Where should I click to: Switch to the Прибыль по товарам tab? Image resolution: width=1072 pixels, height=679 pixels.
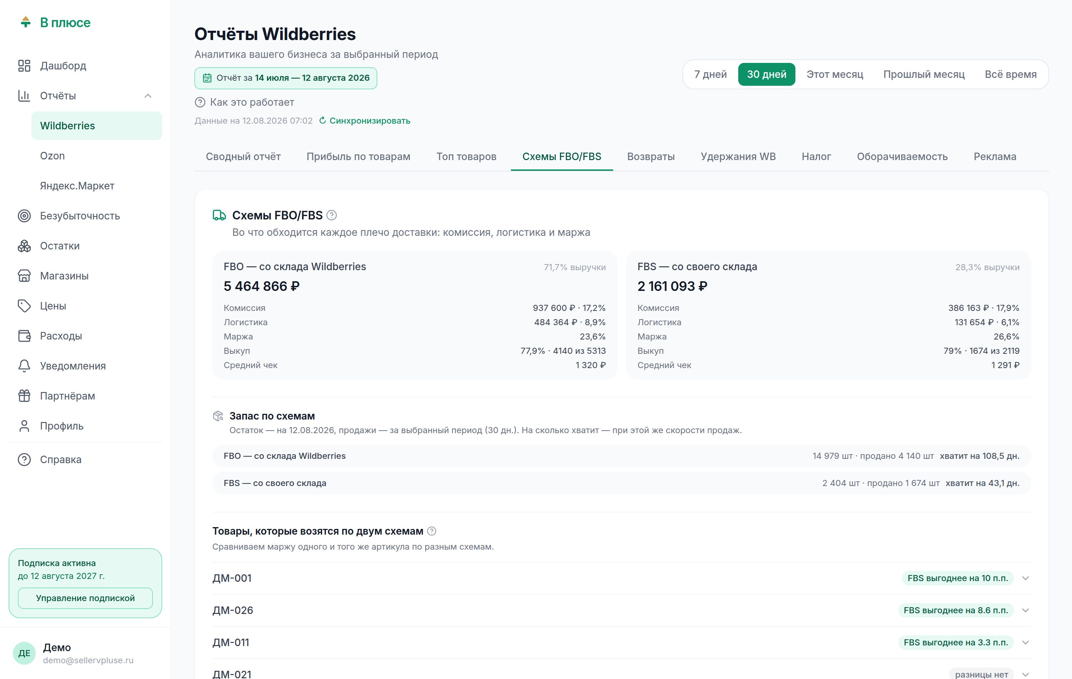[358, 157]
